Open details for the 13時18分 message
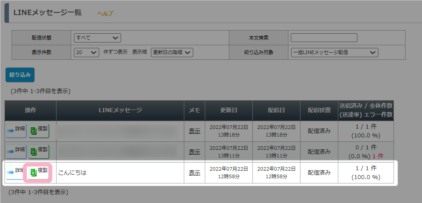 (x=16, y=131)
